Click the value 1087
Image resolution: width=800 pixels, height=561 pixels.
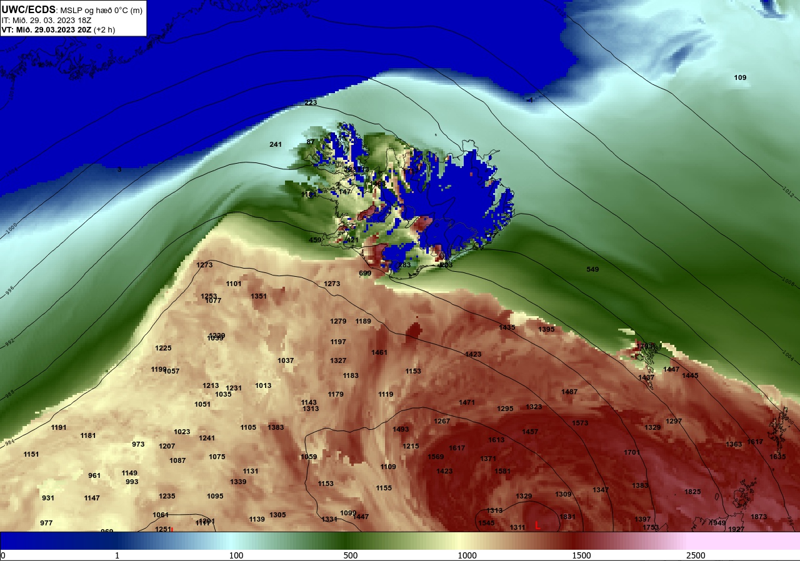click(177, 460)
